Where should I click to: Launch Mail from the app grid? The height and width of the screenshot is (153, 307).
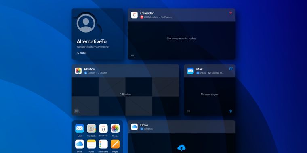click(x=80, y=128)
